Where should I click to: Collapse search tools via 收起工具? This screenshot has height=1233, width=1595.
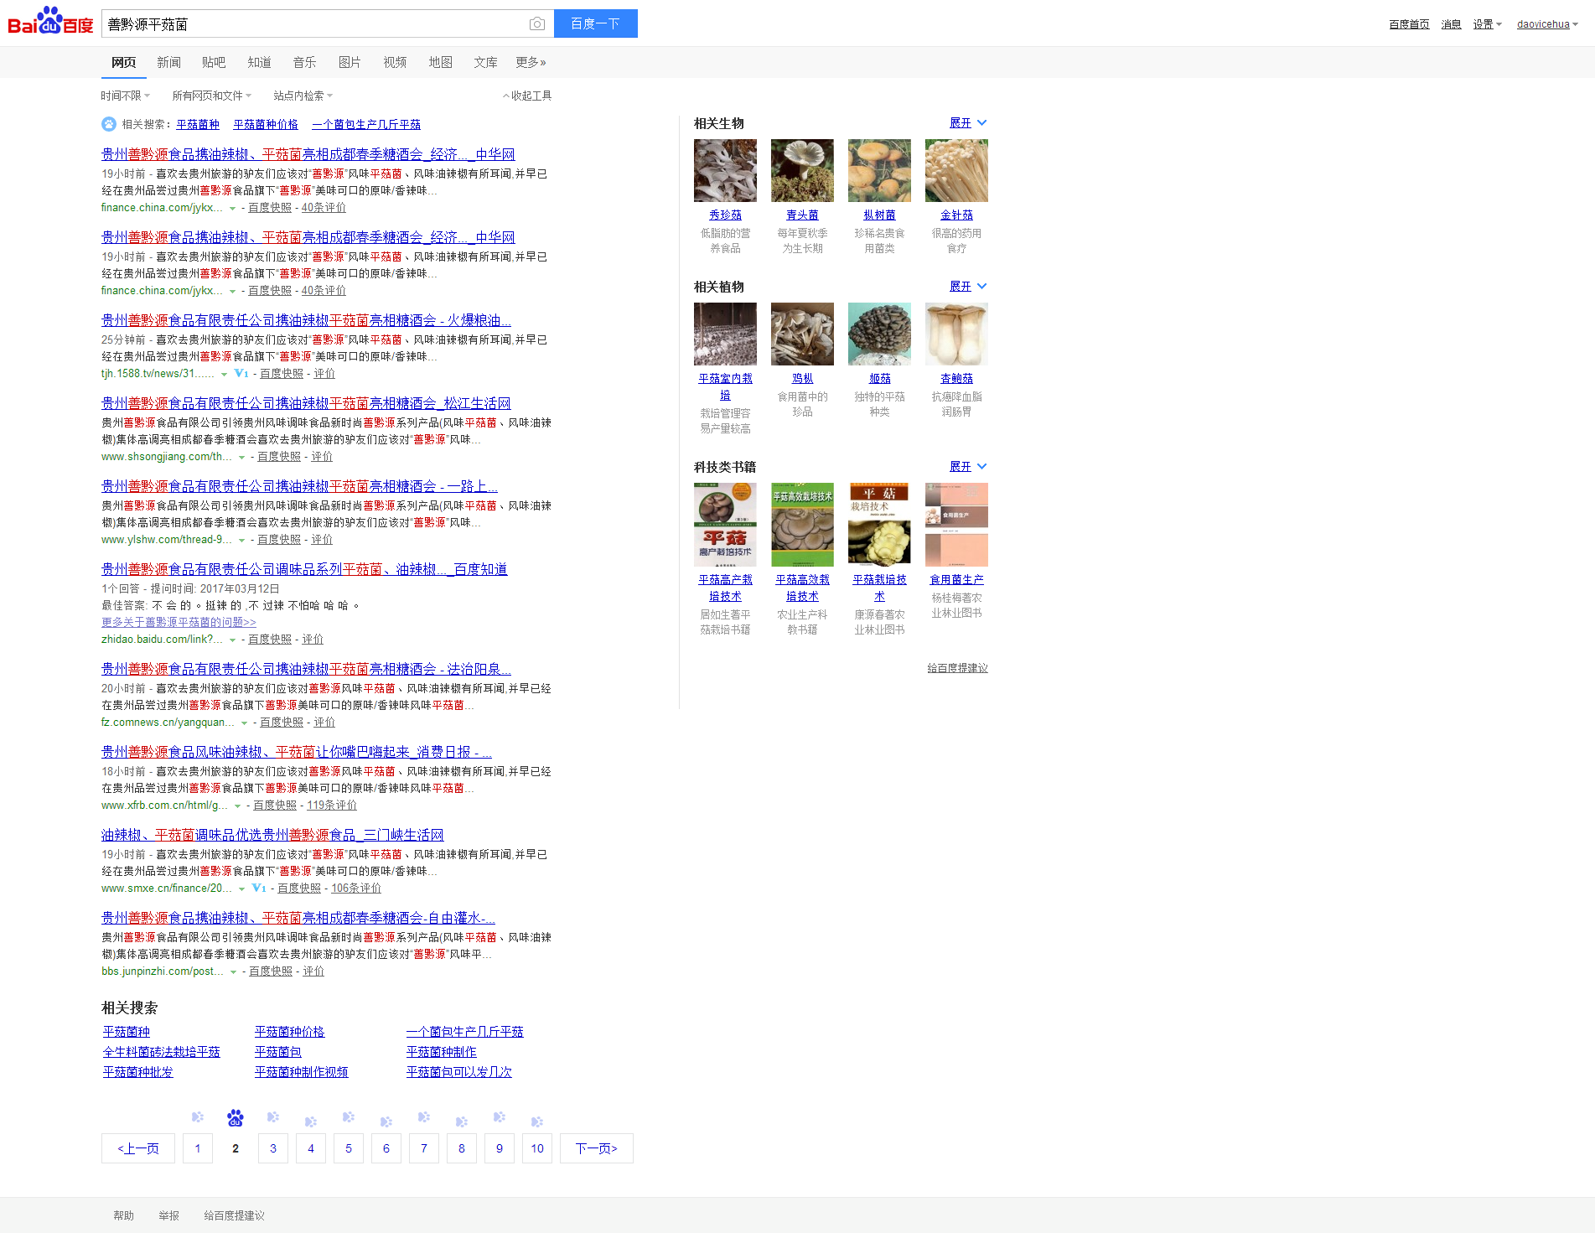pyautogui.click(x=527, y=96)
